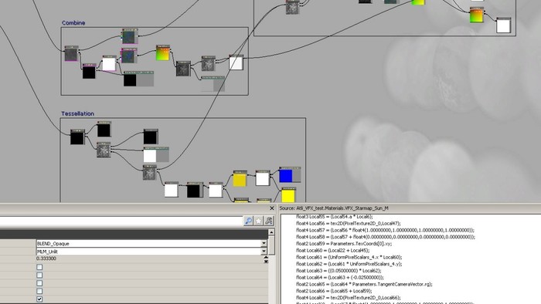Enable the empty checkbox directly above the ticked one
The width and height of the screenshot is (541, 304).
click(39, 291)
